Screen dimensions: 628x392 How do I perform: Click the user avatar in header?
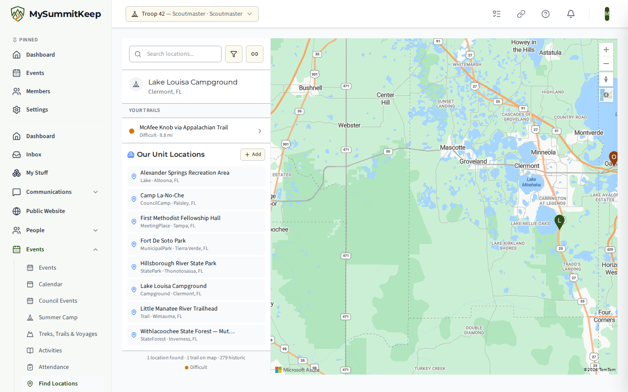pyautogui.click(x=607, y=14)
